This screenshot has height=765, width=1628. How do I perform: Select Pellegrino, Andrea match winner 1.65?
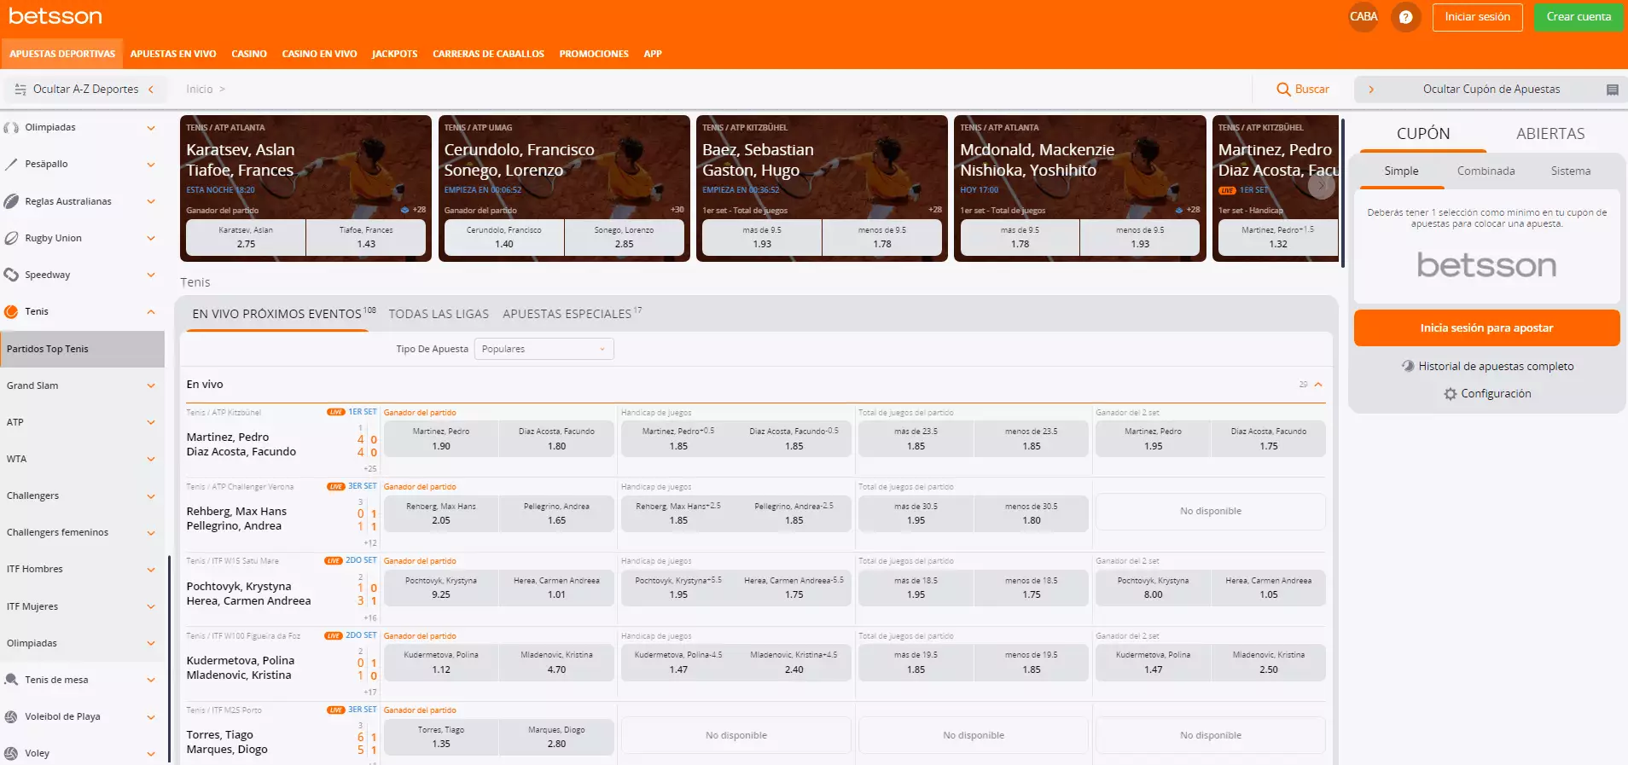556,513
